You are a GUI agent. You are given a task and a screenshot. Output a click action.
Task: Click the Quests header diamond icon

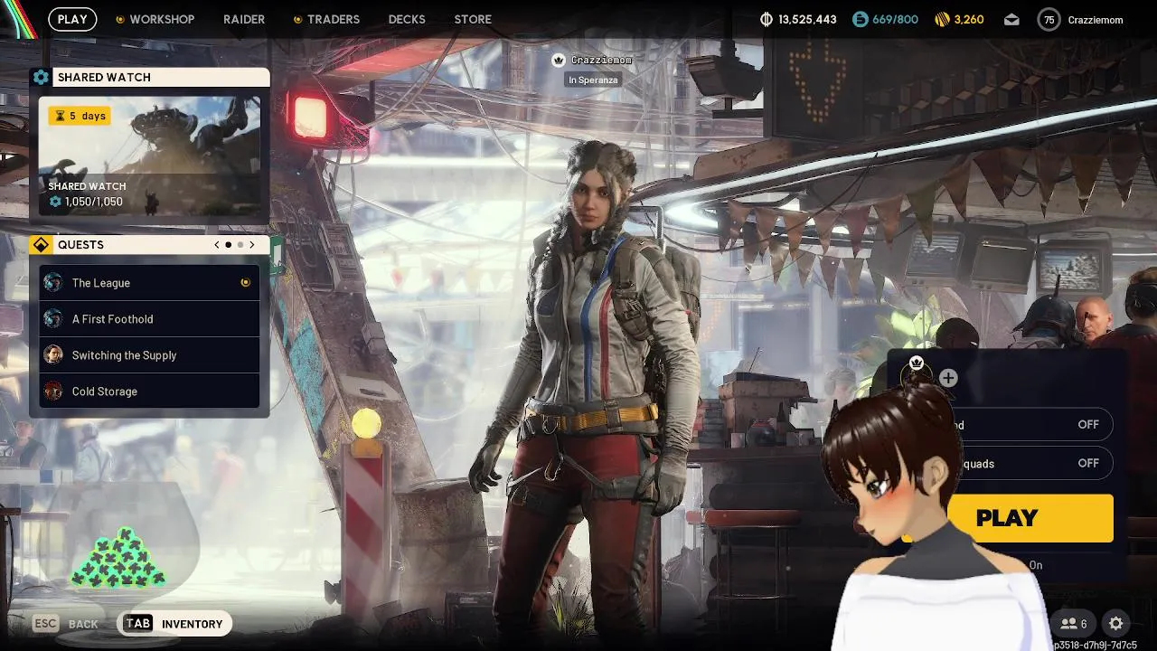41,245
